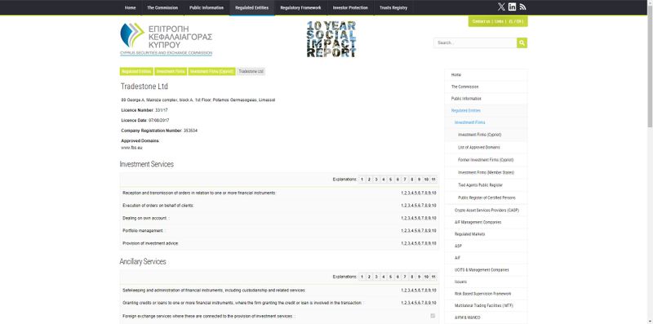Open Home in the top navigation bar
The height and width of the screenshot is (324, 653).
pyautogui.click(x=131, y=7)
